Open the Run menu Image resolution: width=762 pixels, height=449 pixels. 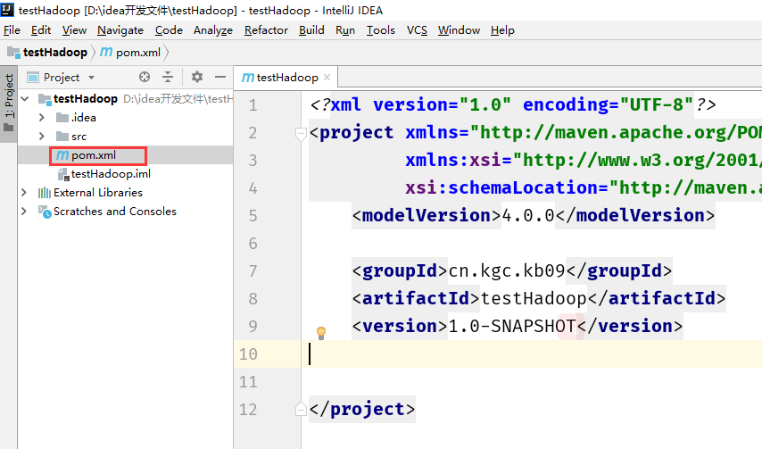tap(345, 30)
